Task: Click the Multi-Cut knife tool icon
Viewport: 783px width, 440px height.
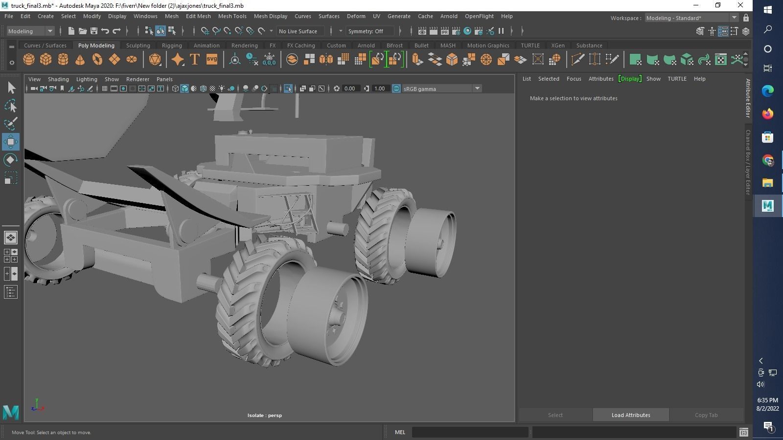Action: pos(577,60)
